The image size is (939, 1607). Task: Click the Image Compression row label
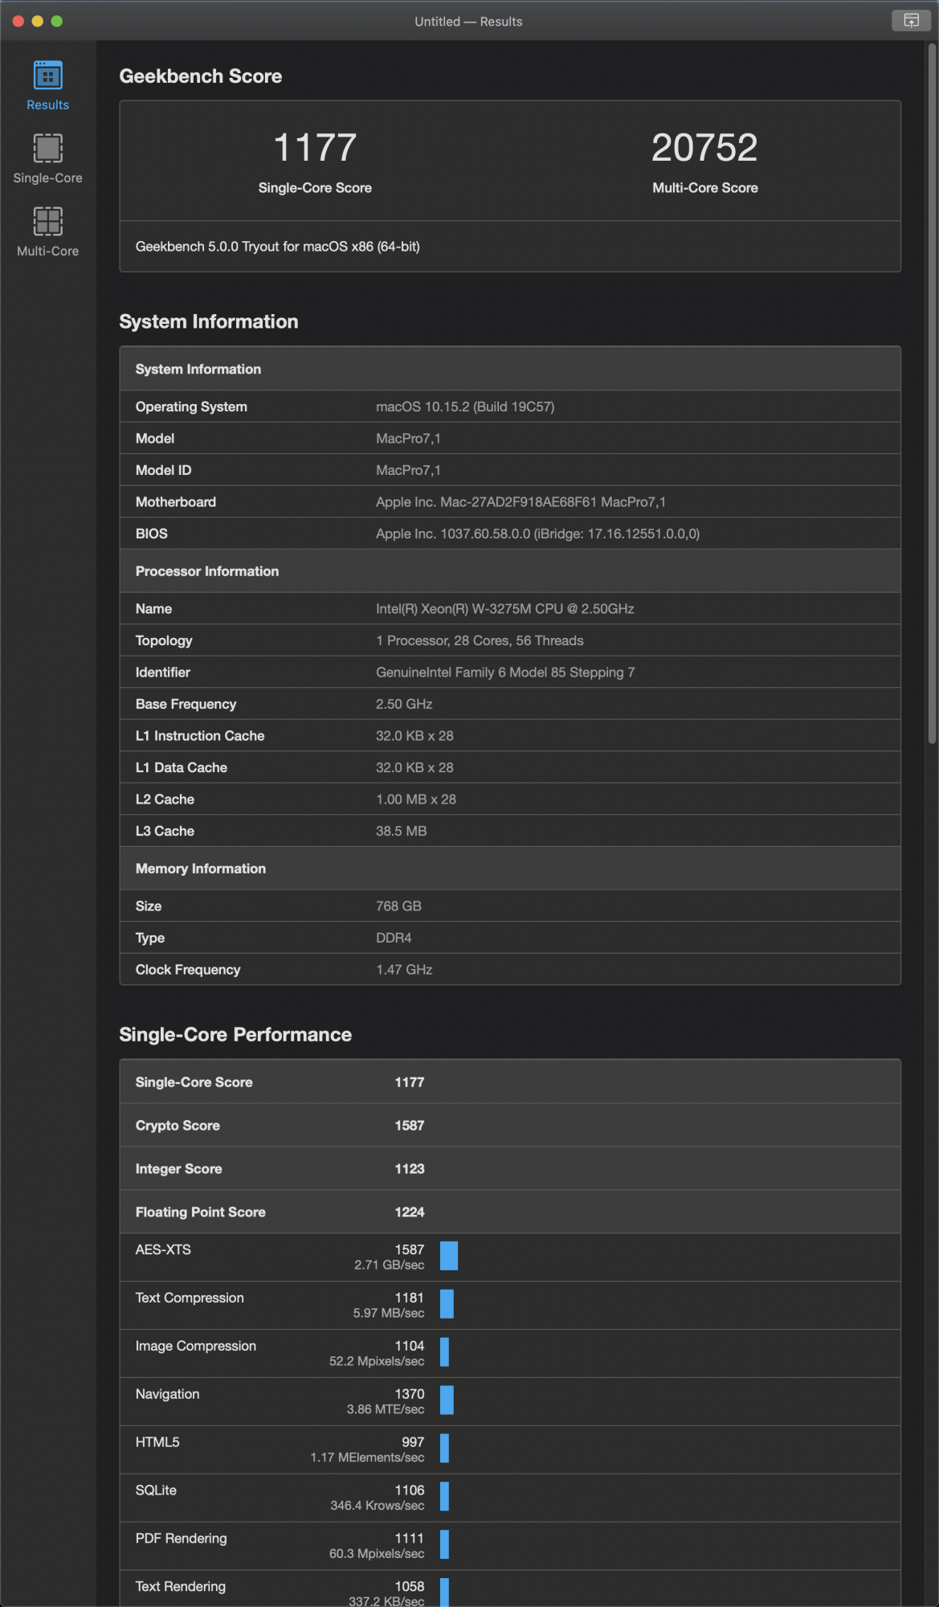pyautogui.click(x=196, y=1346)
